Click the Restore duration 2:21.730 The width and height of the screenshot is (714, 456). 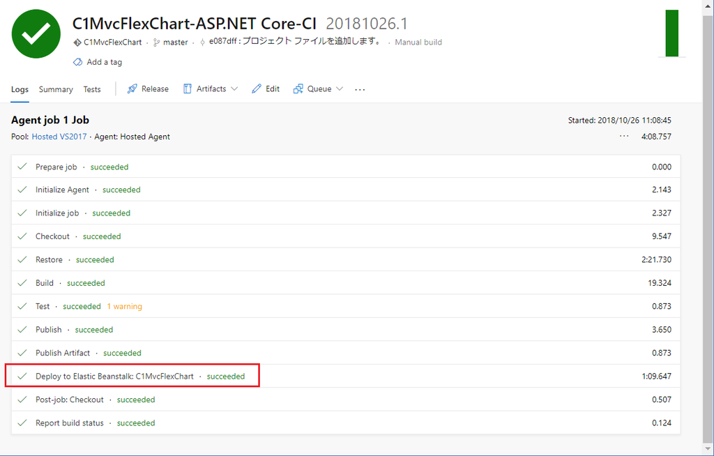point(656,259)
